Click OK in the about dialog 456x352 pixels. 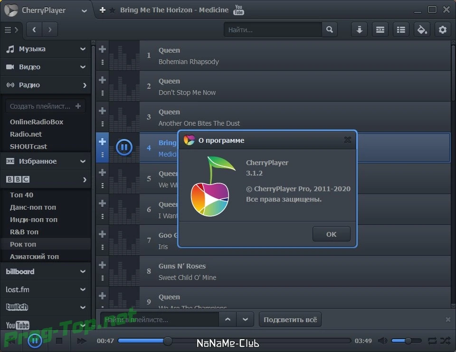pyautogui.click(x=331, y=234)
